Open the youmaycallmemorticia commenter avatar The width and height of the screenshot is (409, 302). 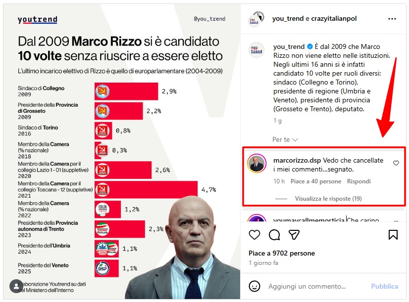pyautogui.click(x=256, y=221)
